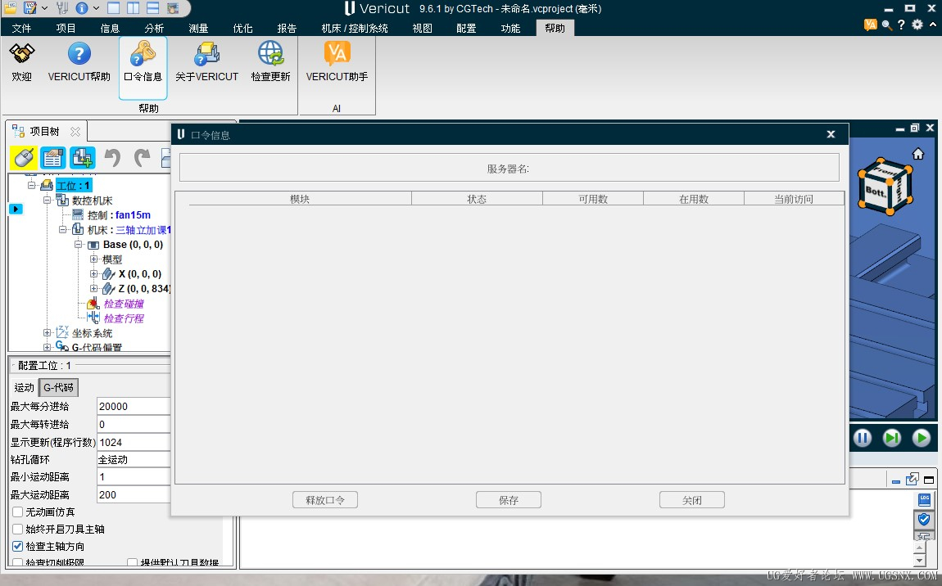The width and height of the screenshot is (942, 586).
Task: Expand the 模型 tree node
Action: [x=93, y=259]
